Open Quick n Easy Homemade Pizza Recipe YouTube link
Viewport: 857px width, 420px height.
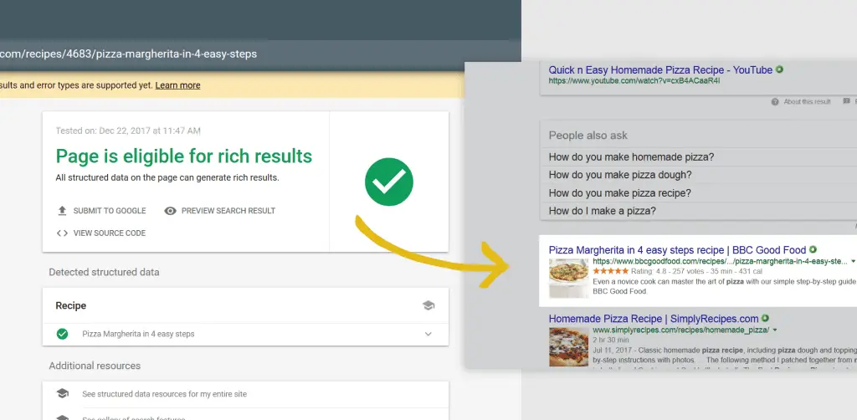coord(660,70)
